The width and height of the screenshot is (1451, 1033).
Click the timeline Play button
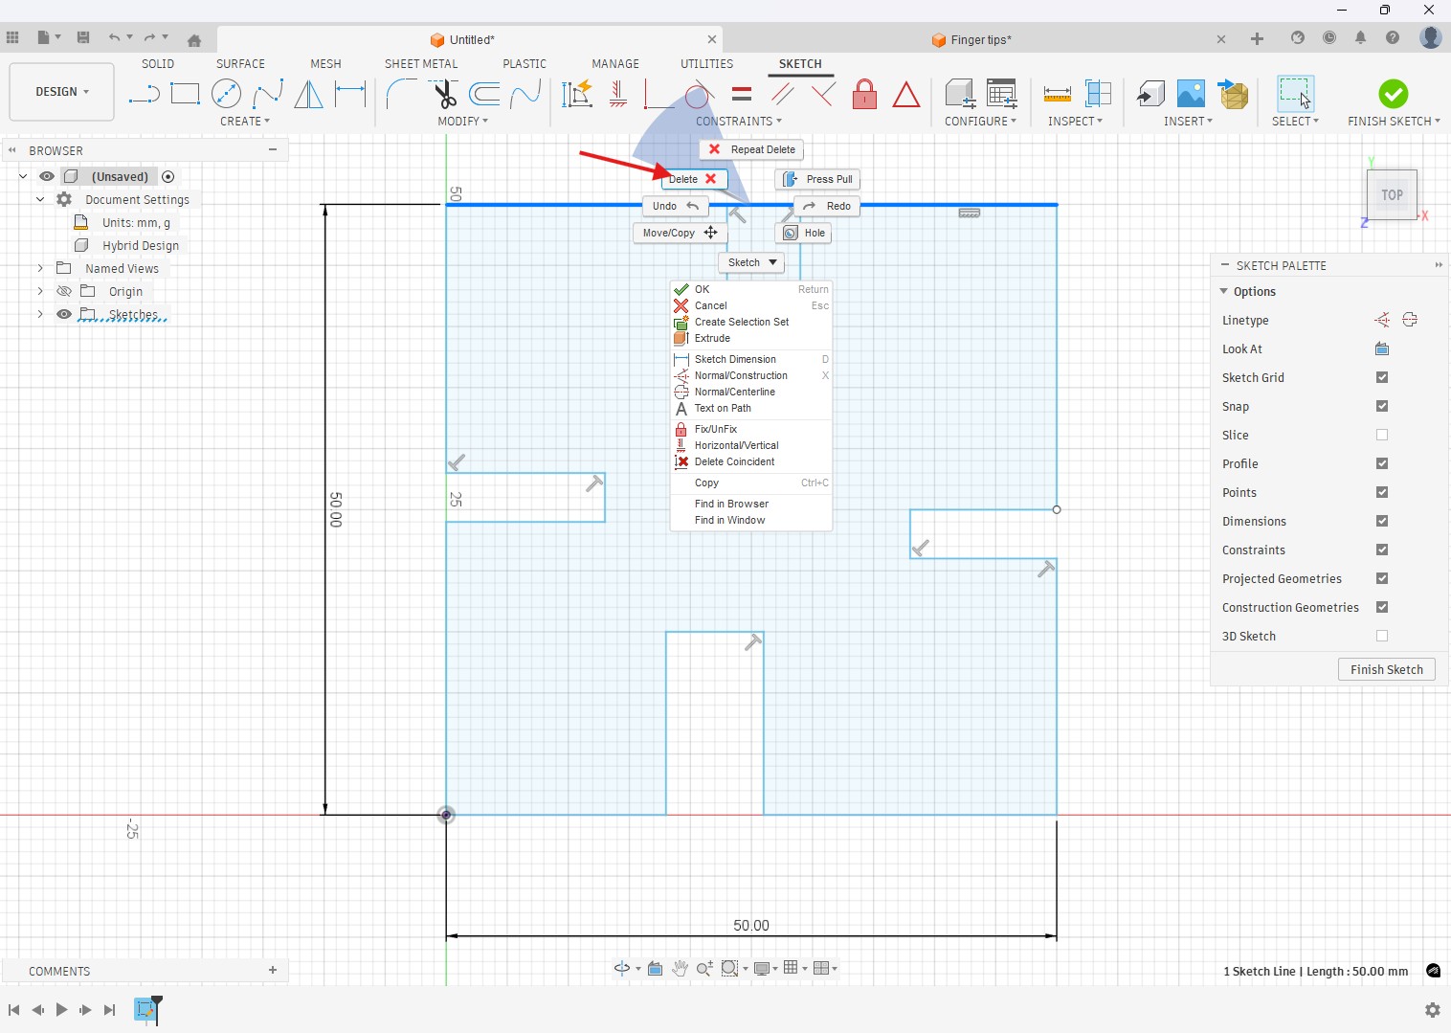(x=61, y=1009)
